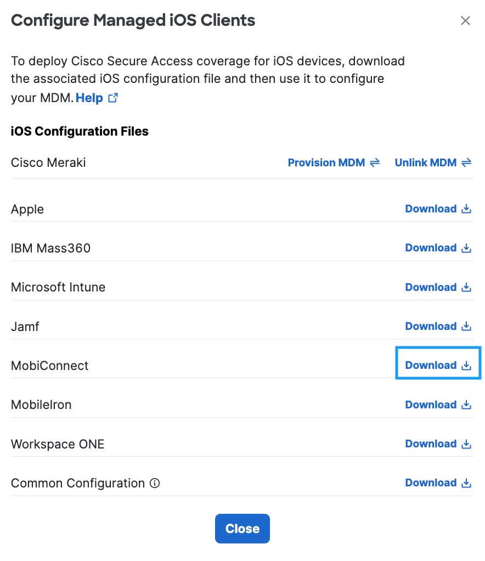Click the blue Close button
The image size is (485, 561).
tap(242, 529)
